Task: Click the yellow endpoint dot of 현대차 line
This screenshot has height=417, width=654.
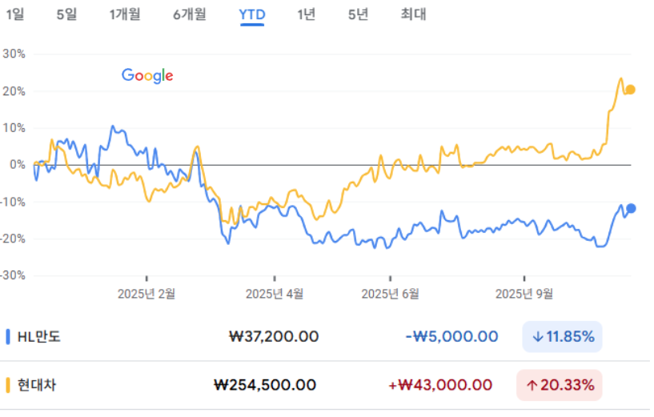Action: pyautogui.click(x=630, y=90)
